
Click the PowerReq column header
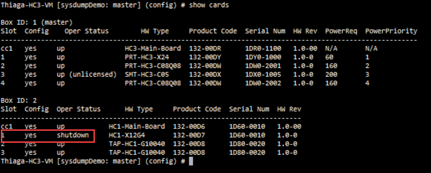pyautogui.click(x=341, y=31)
